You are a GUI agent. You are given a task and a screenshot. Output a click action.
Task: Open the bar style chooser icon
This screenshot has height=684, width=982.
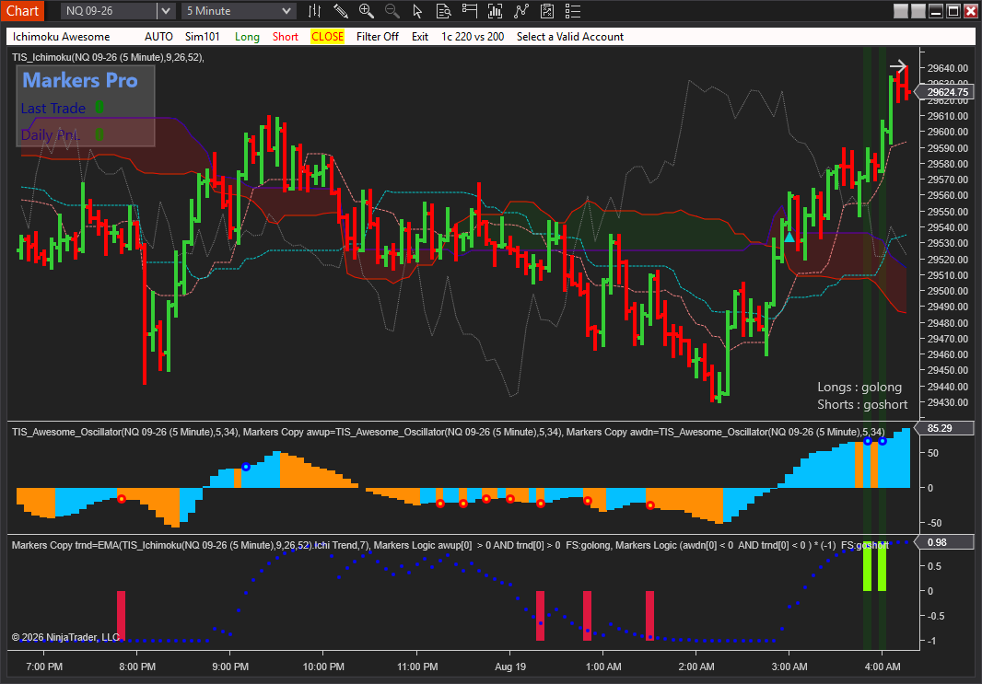[x=314, y=11]
